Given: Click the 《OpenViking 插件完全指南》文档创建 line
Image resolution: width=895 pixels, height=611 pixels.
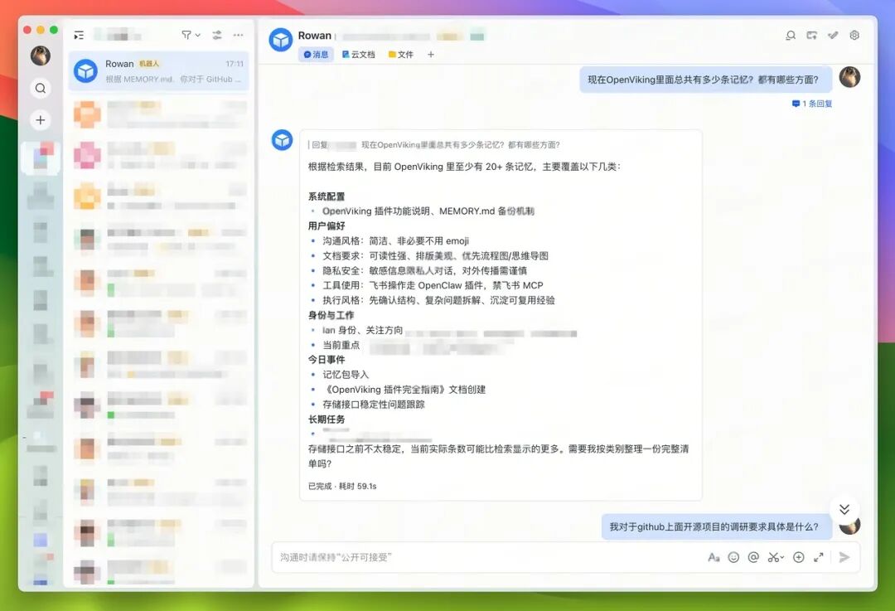Looking at the screenshot, I should [404, 390].
